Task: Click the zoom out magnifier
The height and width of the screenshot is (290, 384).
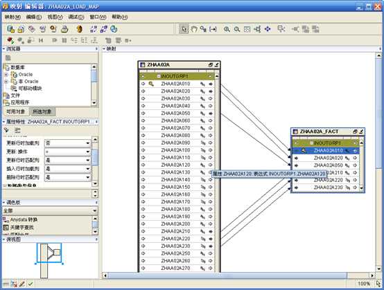Action: click(236, 29)
